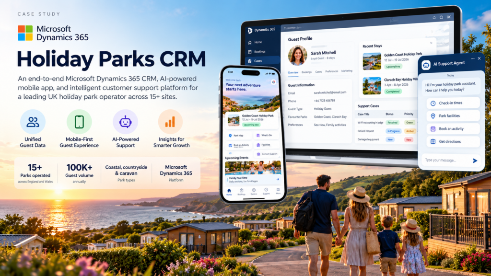491x276 pixels.
Task: Click the Damaged equipment case title
Action: tap(368, 139)
